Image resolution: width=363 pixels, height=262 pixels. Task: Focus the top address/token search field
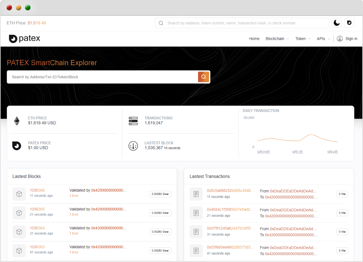(x=242, y=23)
